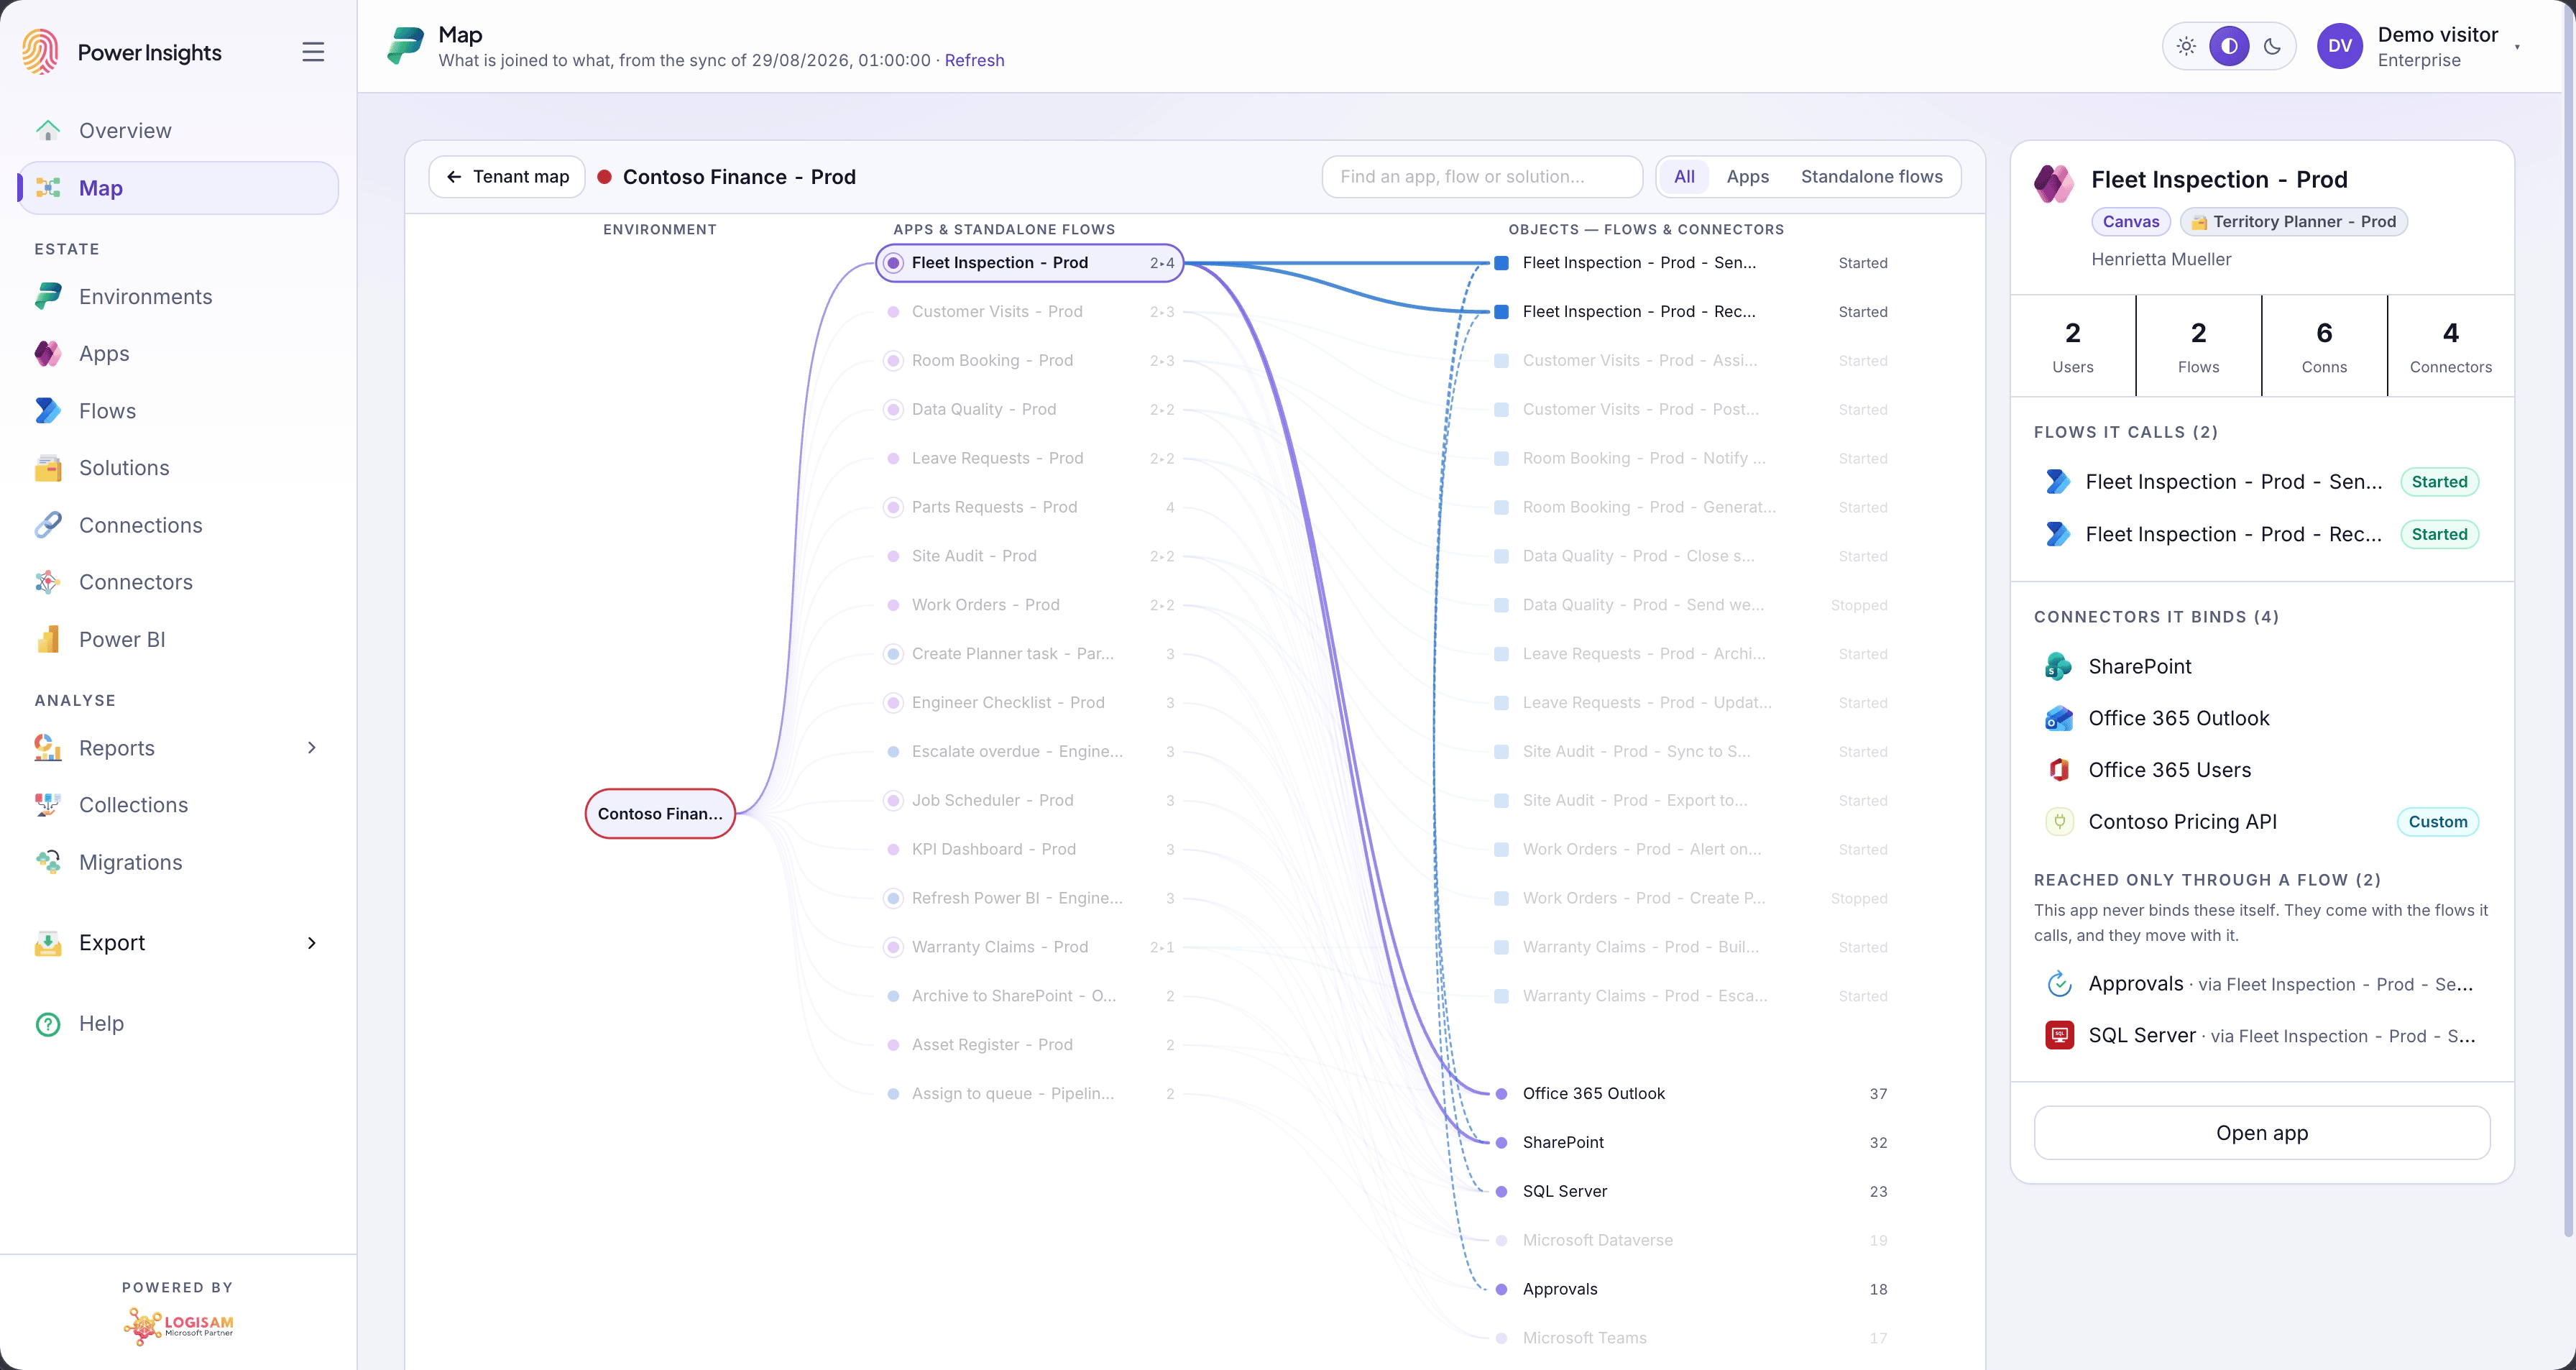
Task: Select the auto contrast theme option
Action: 2229,46
